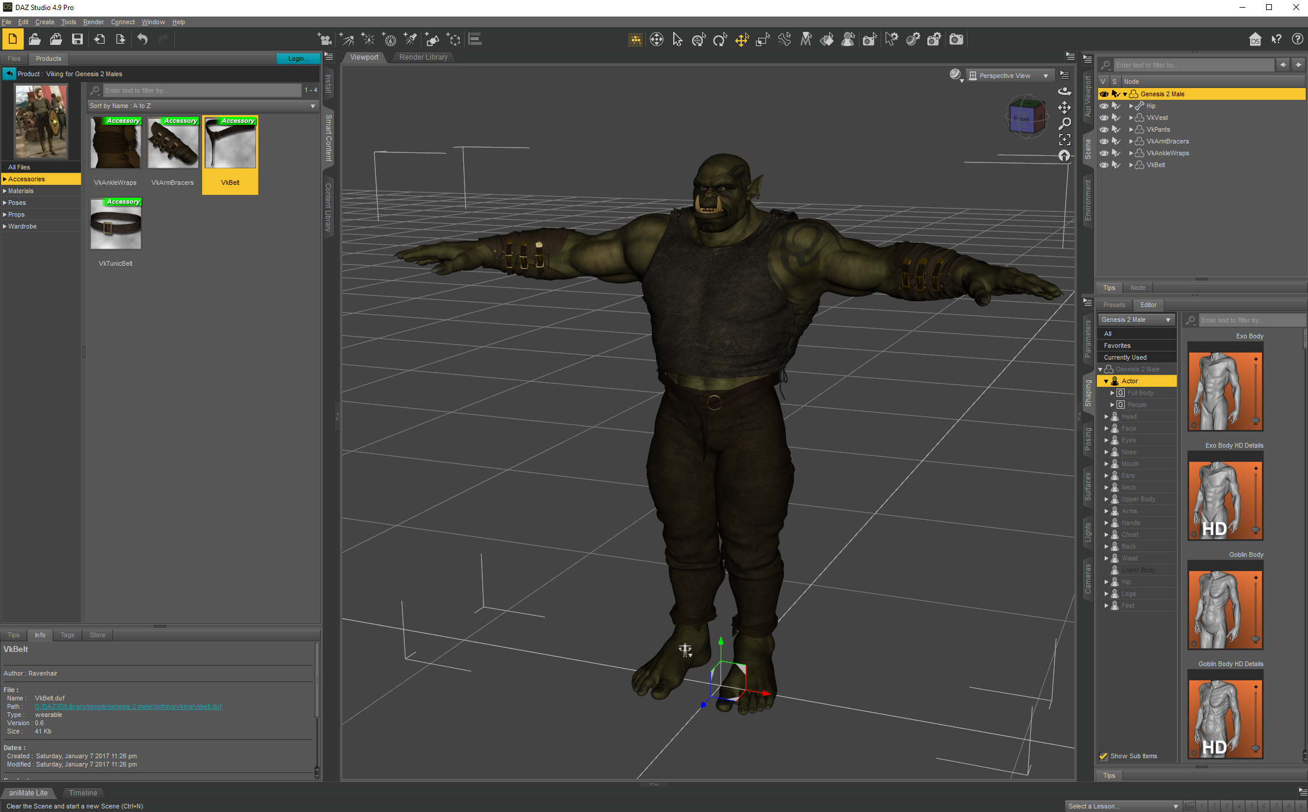Viewport: 1308px width, 812px height.
Task: Expand the Materials category
Action: click(5, 191)
